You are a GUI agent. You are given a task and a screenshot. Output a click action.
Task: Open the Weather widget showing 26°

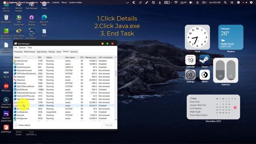tap(231, 37)
